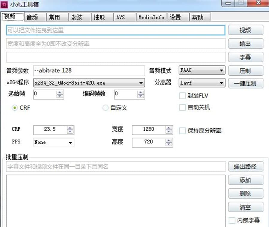
Task: Click the 高度 720 value field
Action: [x=149, y=142]
